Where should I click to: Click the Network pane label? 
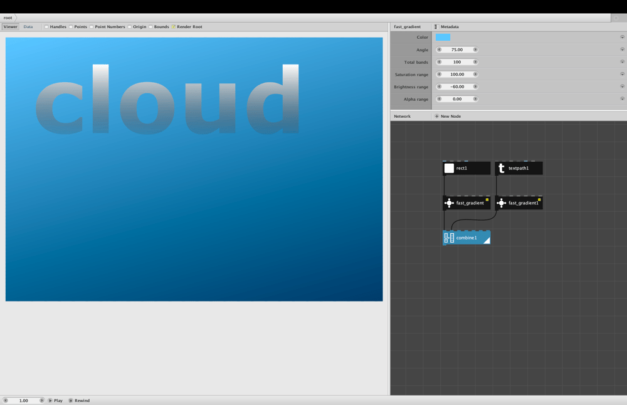tap(402, 117)
